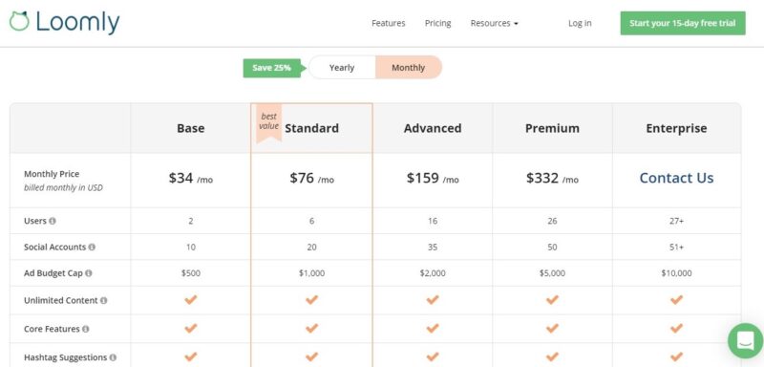Viewport: 764px width, 367px height.
Task: Click Standard plan Unlimited Content checkmark
Action: 312,300
